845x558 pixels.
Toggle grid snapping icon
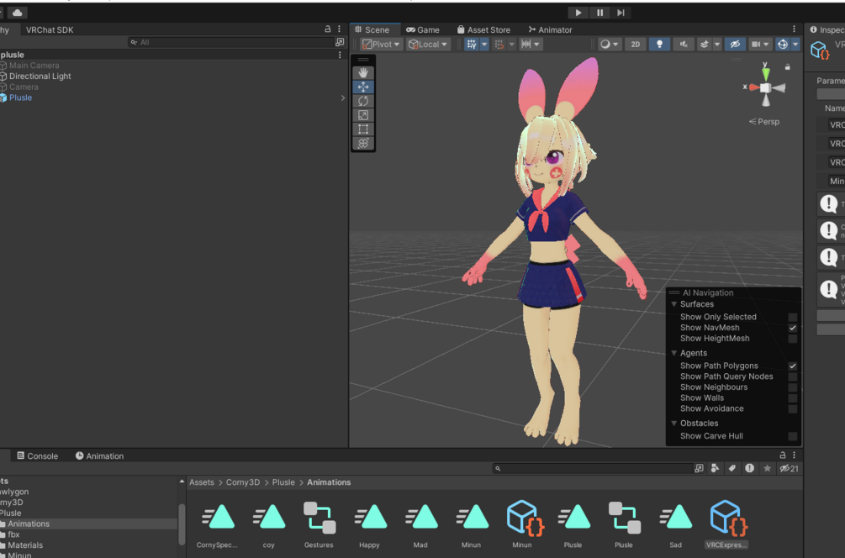click(x=472, y=45)
